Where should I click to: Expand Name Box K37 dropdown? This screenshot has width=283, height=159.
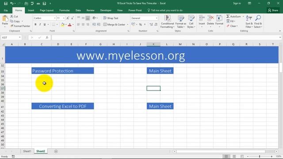point(19,38)
